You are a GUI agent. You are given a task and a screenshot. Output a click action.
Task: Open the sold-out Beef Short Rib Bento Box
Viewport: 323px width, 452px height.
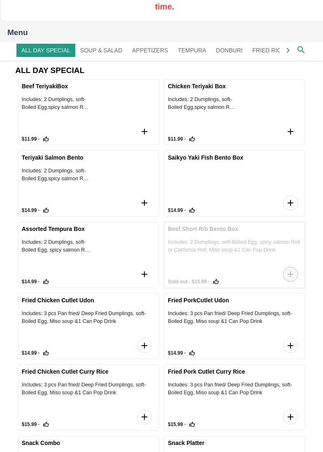pyautogui.click(x=235, y=255)
